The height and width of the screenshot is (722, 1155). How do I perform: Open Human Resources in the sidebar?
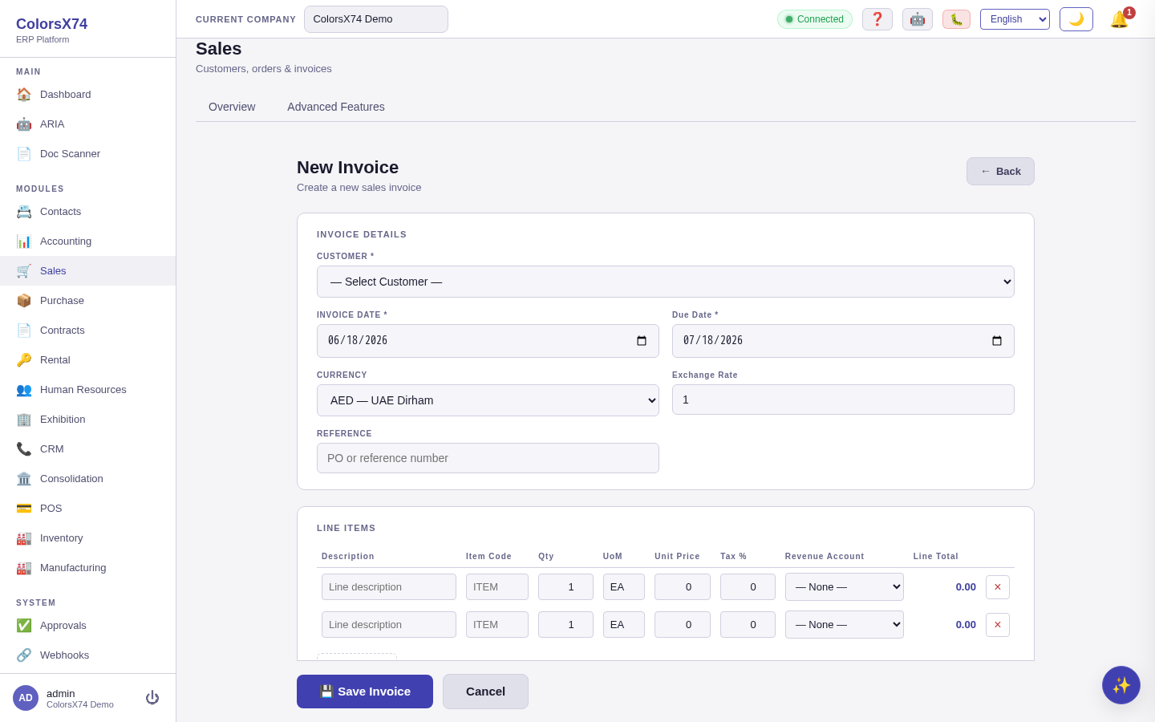pyautogui.click(x=87, y=389)
